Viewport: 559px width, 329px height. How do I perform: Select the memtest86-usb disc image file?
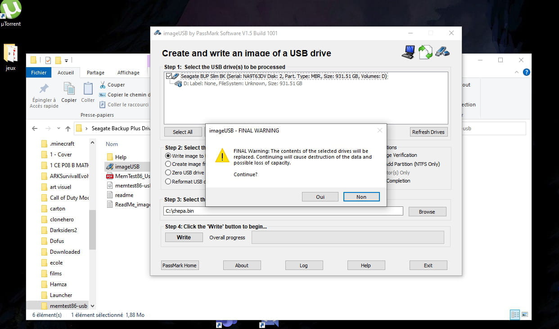point(128,185)
